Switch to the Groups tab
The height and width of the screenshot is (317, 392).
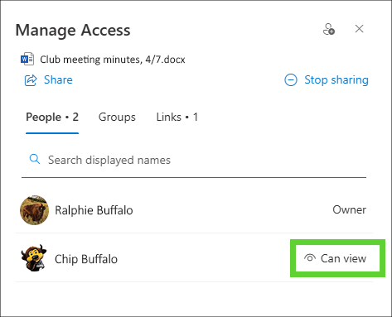tap(117, 117)
